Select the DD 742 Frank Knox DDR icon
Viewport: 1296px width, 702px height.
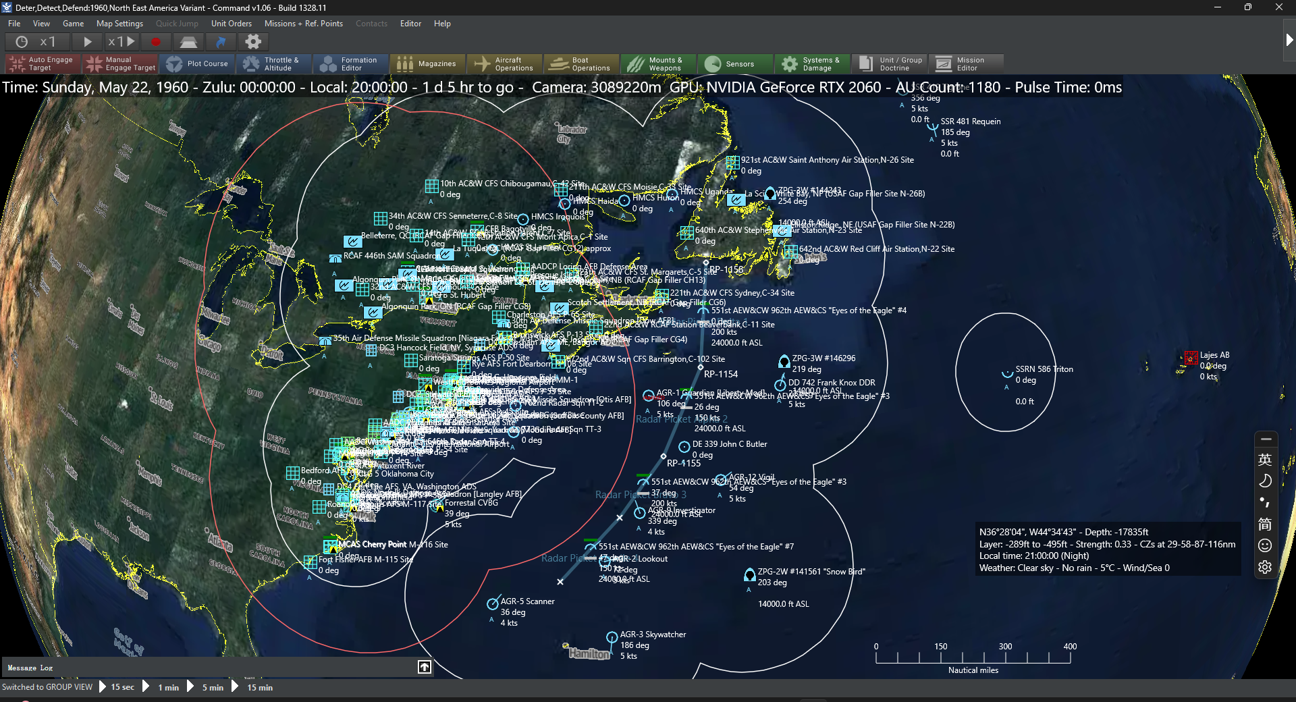(x=781, y=385)
